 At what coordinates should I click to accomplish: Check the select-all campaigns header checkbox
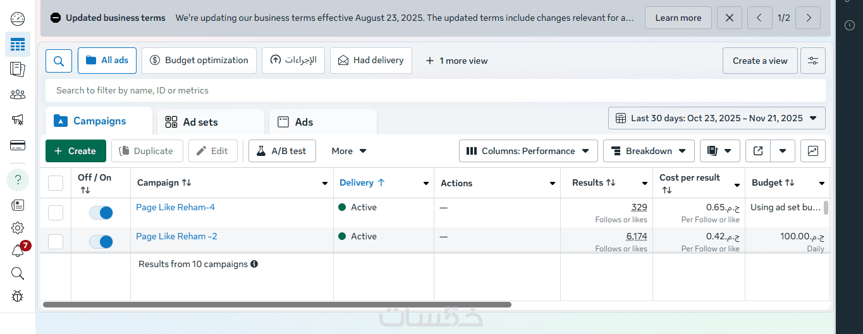(56, 183)
